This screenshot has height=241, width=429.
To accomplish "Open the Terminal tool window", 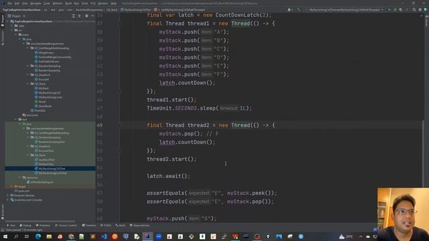I will [x=88, y=226].
